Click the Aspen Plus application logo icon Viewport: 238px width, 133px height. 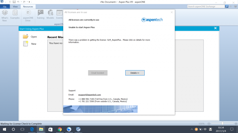(x=2, y=2)
